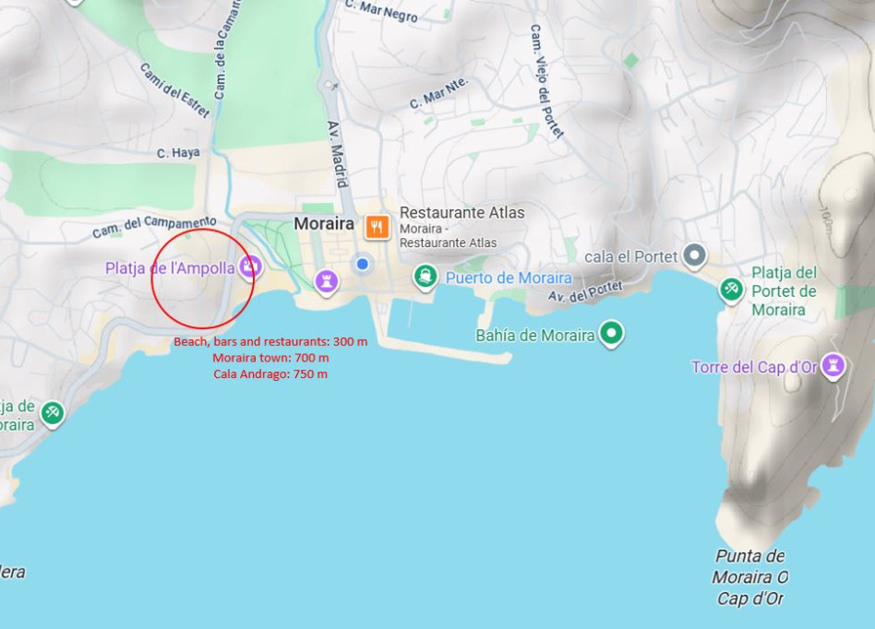The image size is (875, 629).
Task: Open the Bahía de Moraira green pin
Action: [612, 334]
